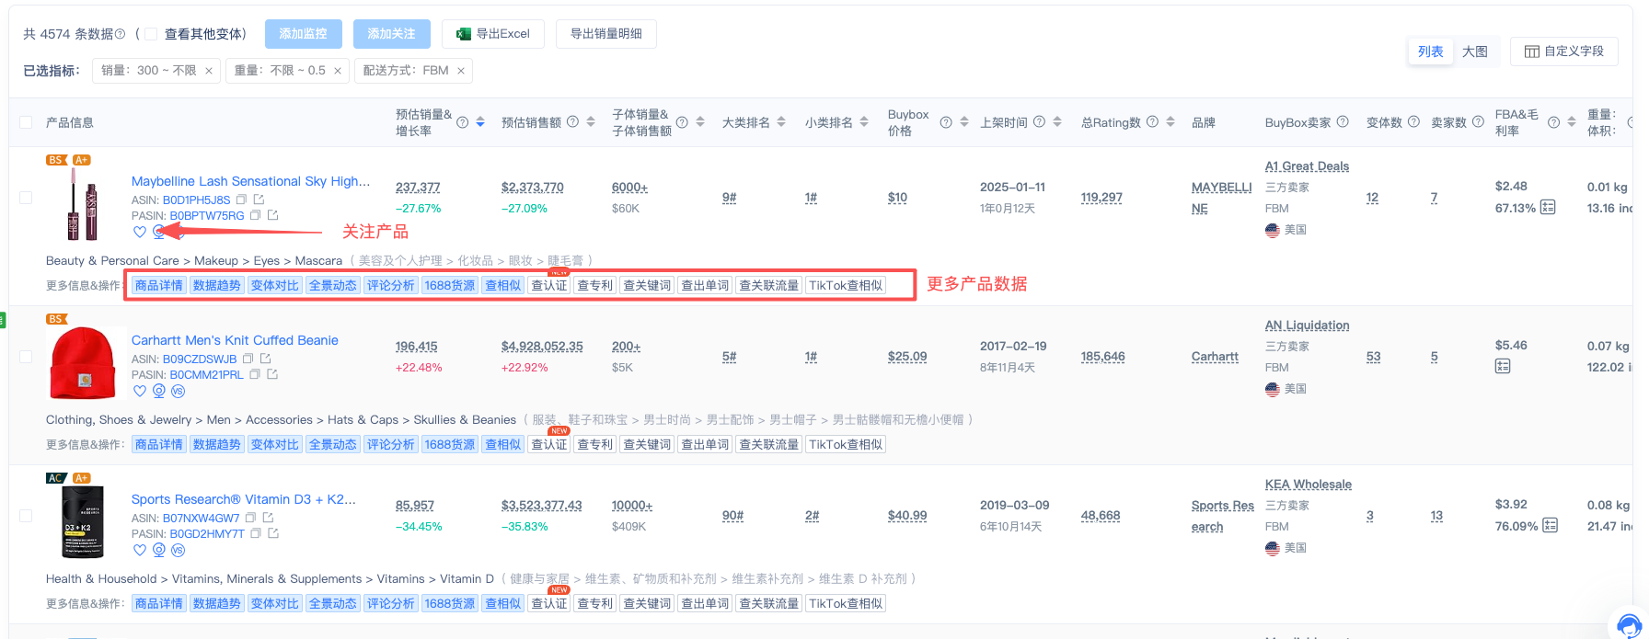Remove the 销量: 300 ~ 不限 filter
Image resolution: width=1649 pixels, height=639 pixels.
(209, 71)
